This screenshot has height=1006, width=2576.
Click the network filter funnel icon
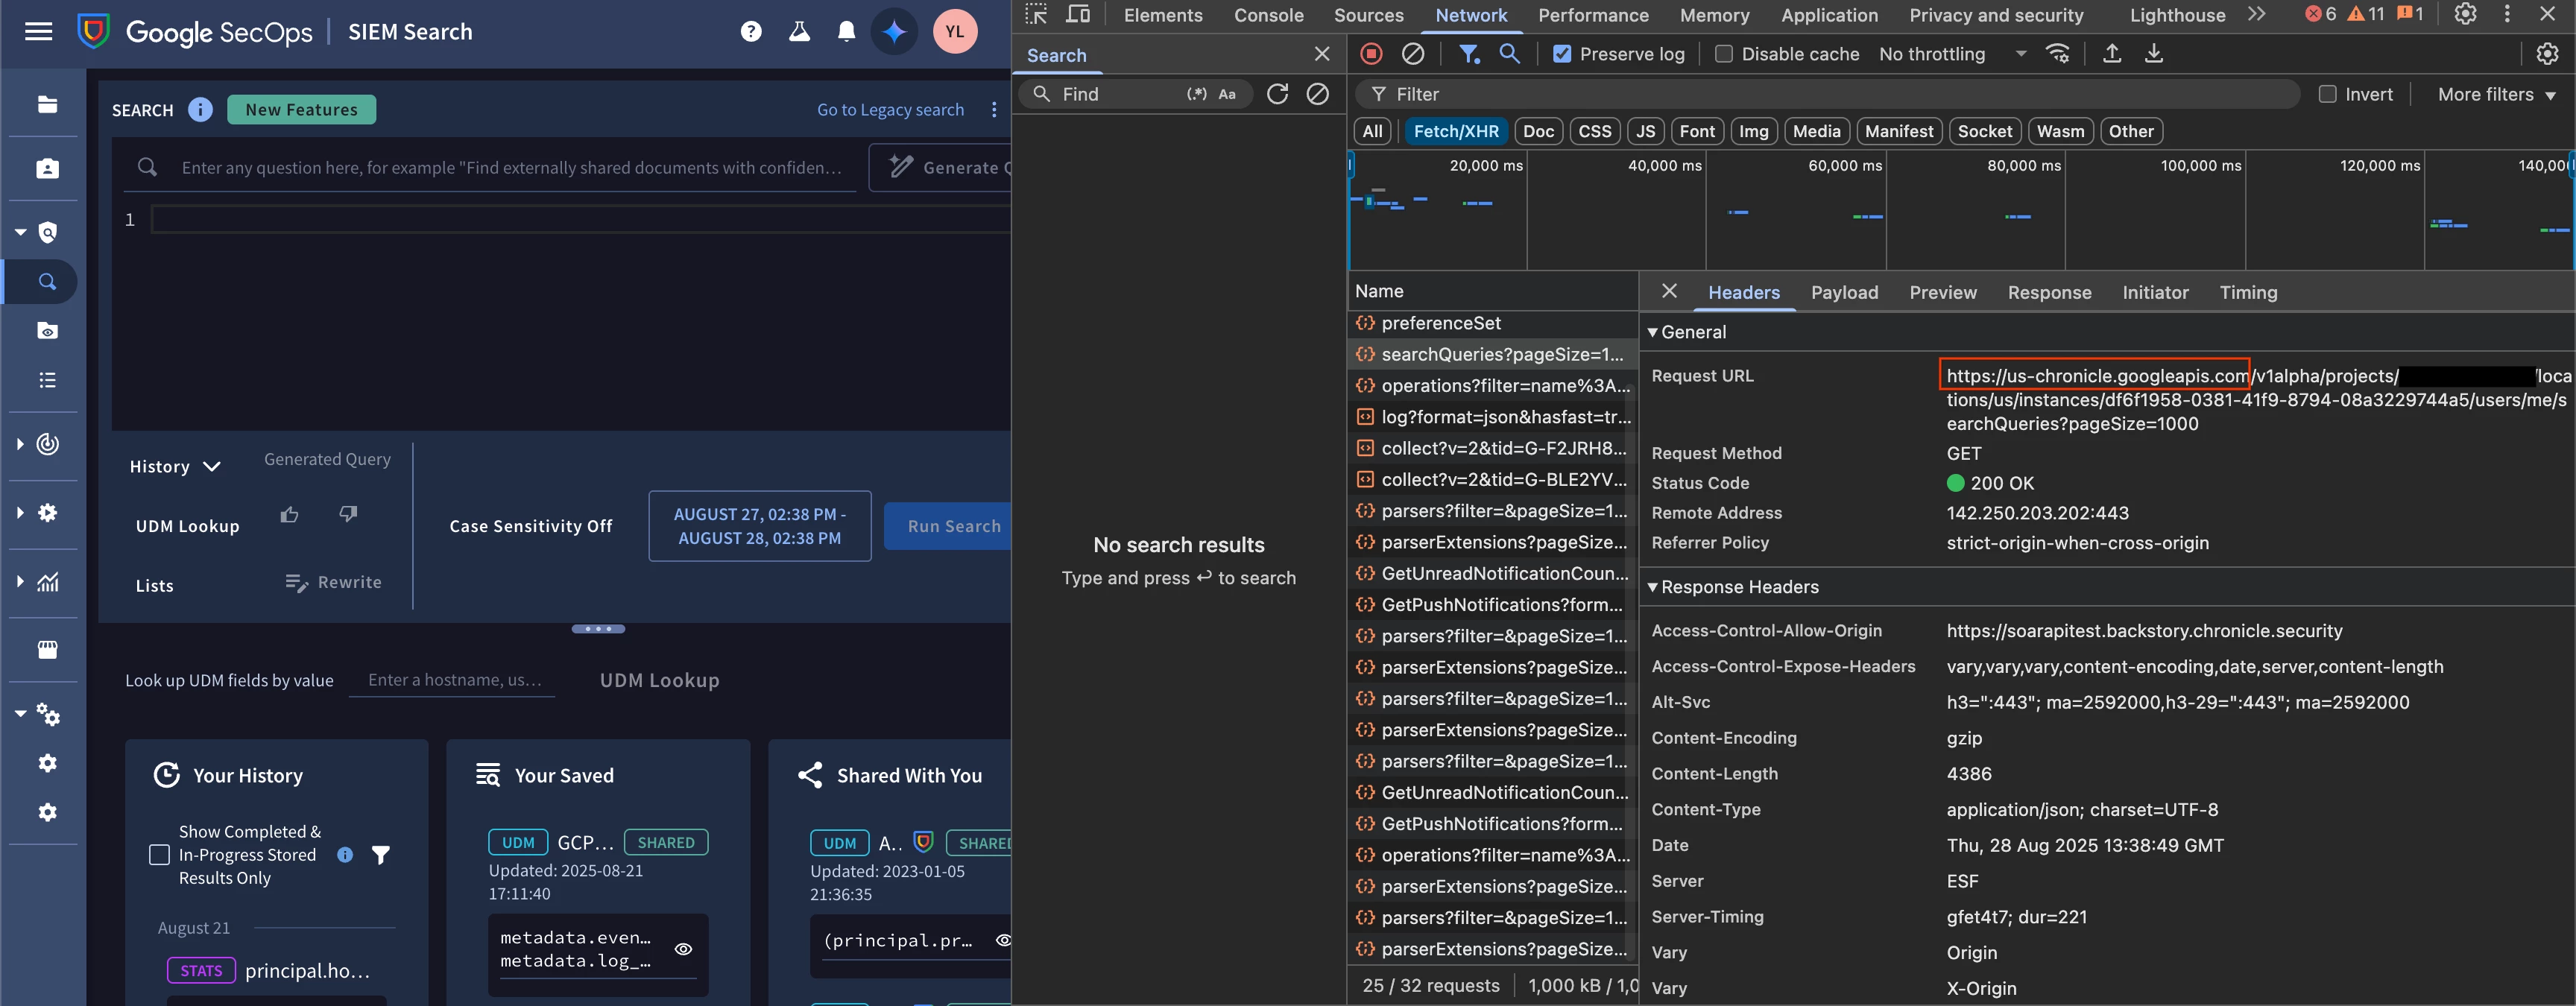[1468, 54]
